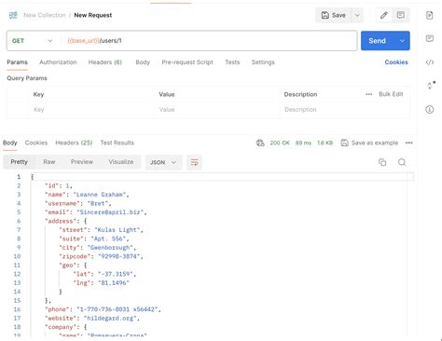This screenshot has height=341, width=442.
Task: Open the documentation icon in right sidebar
Action: click(430, 15)
